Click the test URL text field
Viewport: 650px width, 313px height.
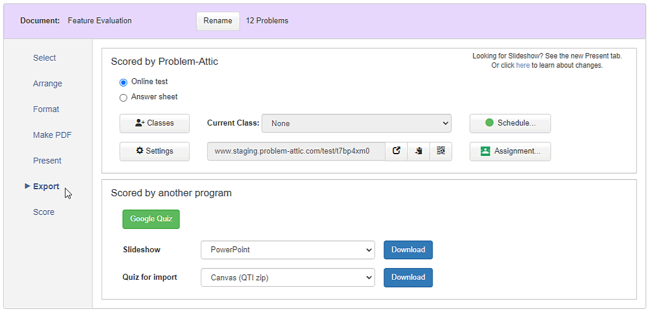click(296, 151)
